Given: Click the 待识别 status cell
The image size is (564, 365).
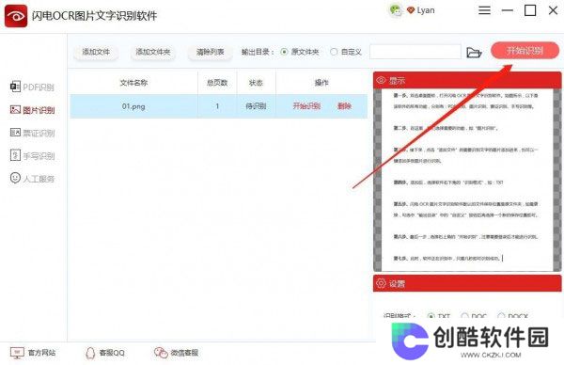Looking at the screenshot, I should tap(256, 106).
